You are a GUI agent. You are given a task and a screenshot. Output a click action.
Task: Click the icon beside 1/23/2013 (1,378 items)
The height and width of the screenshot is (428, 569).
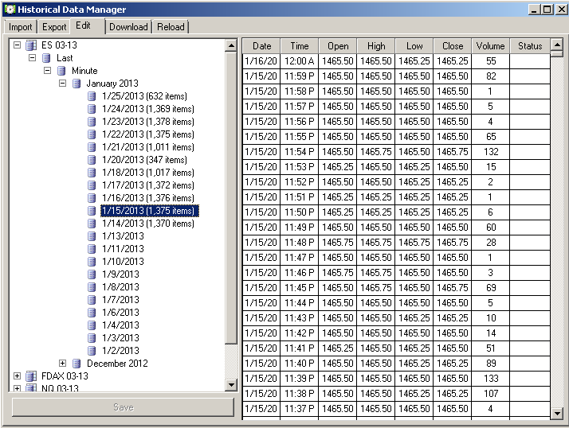[92, 122]
